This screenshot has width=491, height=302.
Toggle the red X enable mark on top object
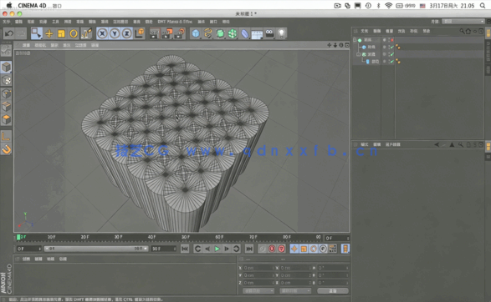392,40
